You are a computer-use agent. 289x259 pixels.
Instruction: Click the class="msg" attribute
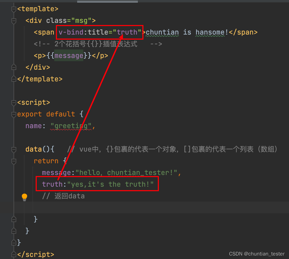pyautogui.click(x=69, y=21)
